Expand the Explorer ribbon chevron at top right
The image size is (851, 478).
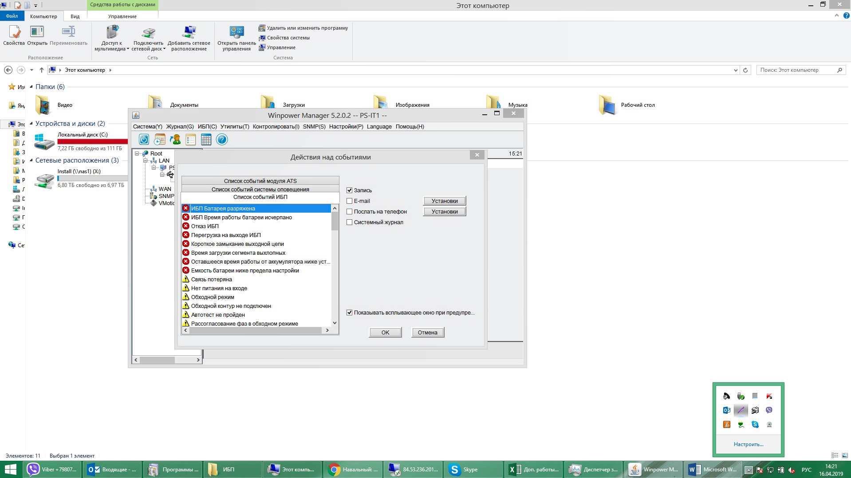point(837,16)
